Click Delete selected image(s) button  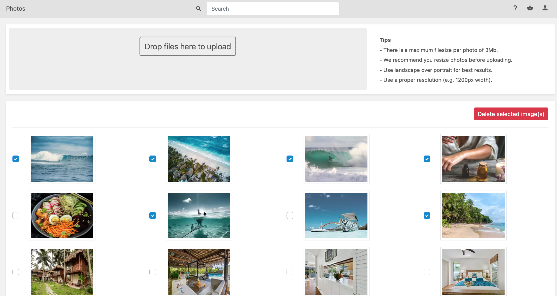511,114
